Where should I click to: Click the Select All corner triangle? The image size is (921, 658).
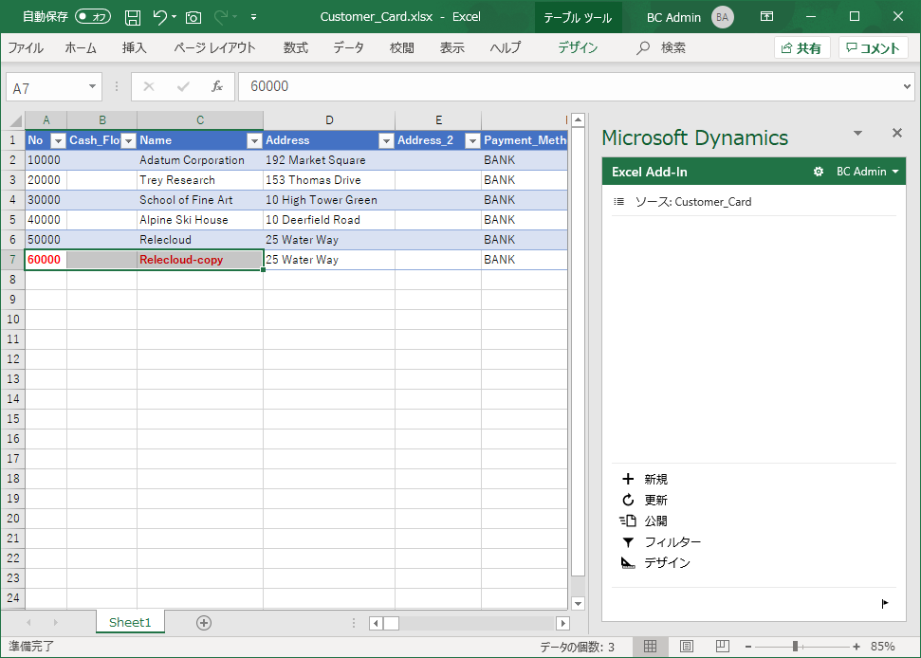tap(15, 121)
